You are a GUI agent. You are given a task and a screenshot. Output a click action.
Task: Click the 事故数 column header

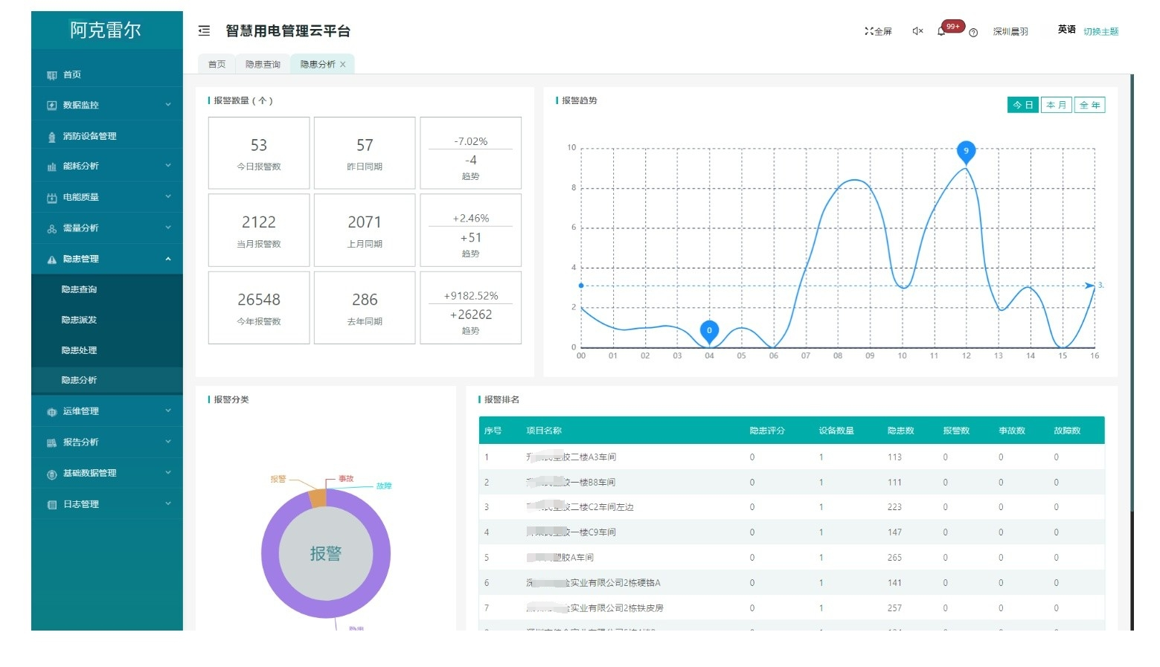[x=1012, y=431]
